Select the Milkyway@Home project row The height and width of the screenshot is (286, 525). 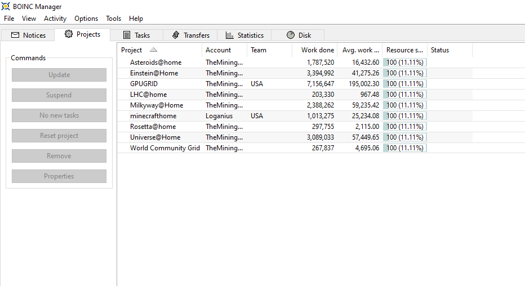(x=295, y=105)
